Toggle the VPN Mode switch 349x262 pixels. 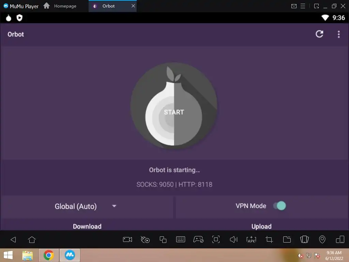(279, 206)
